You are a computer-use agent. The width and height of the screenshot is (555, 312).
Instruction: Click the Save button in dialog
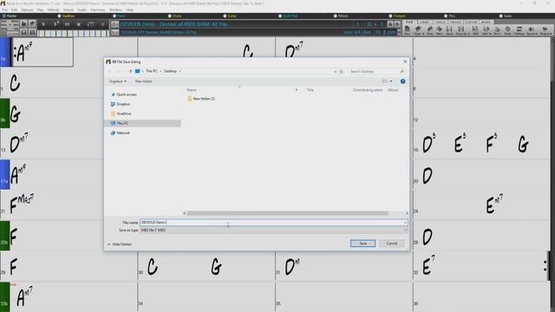362,244
